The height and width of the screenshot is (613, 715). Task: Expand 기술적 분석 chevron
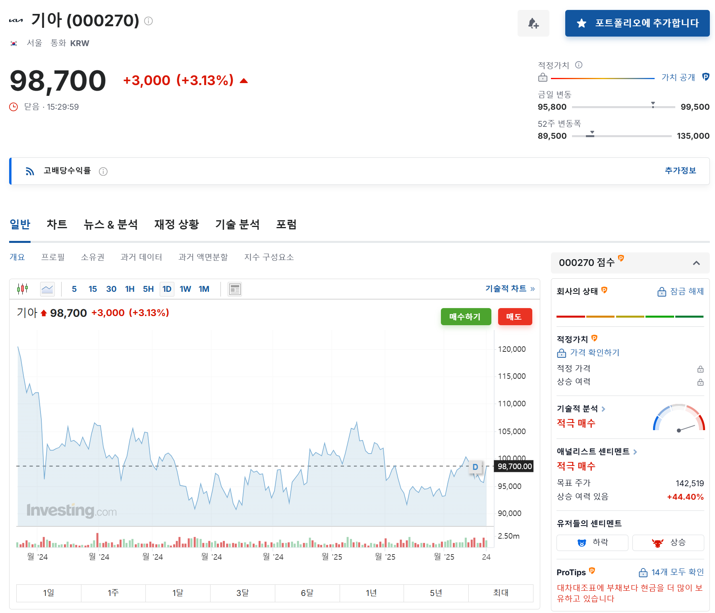(603, 409)
